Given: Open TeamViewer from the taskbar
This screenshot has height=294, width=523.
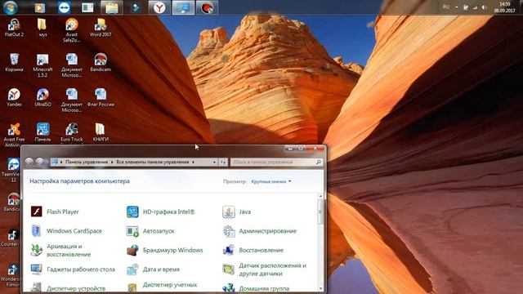Looking at the screenshot, I should [x=64, y=7].
